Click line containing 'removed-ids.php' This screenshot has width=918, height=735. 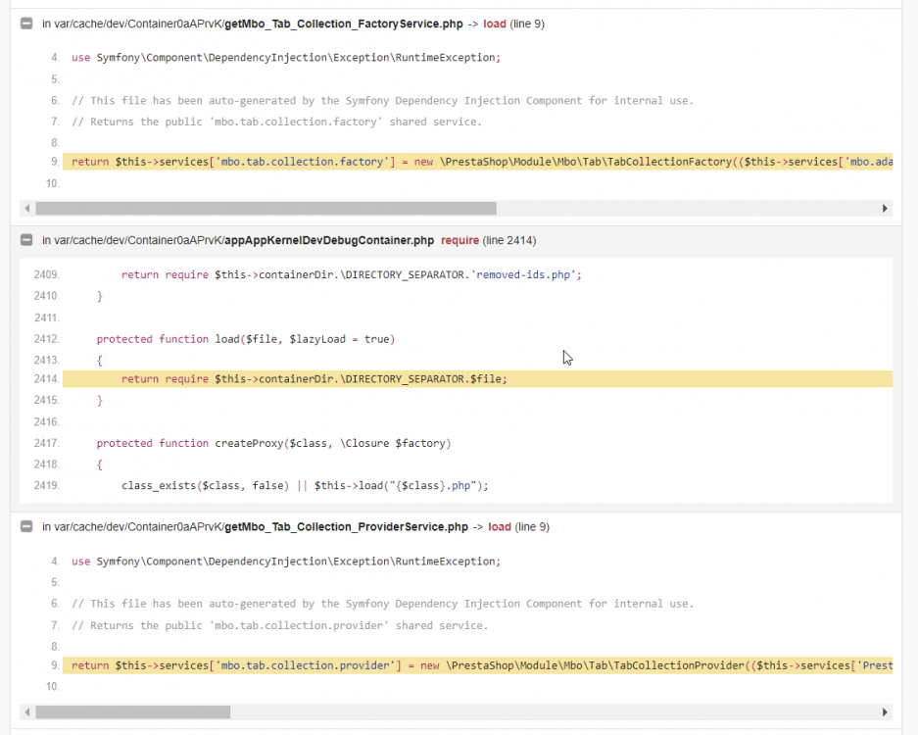point(352,274)
